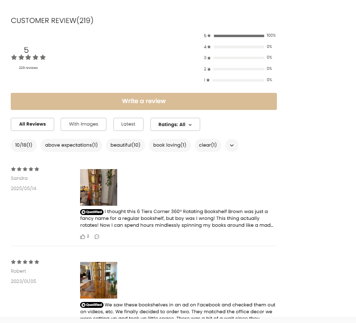Open the Ratings: All dropdown
The width and height of the screenshot is (356, 323).
pyautogui.click(x=175, y=124)
